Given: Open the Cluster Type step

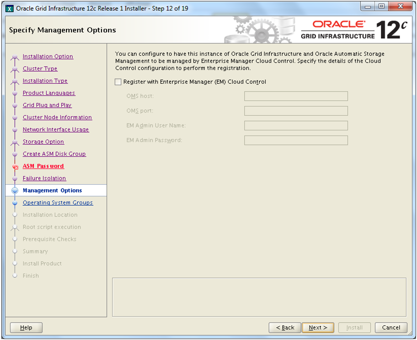Looking at the screenshot, I should (40, 69).
